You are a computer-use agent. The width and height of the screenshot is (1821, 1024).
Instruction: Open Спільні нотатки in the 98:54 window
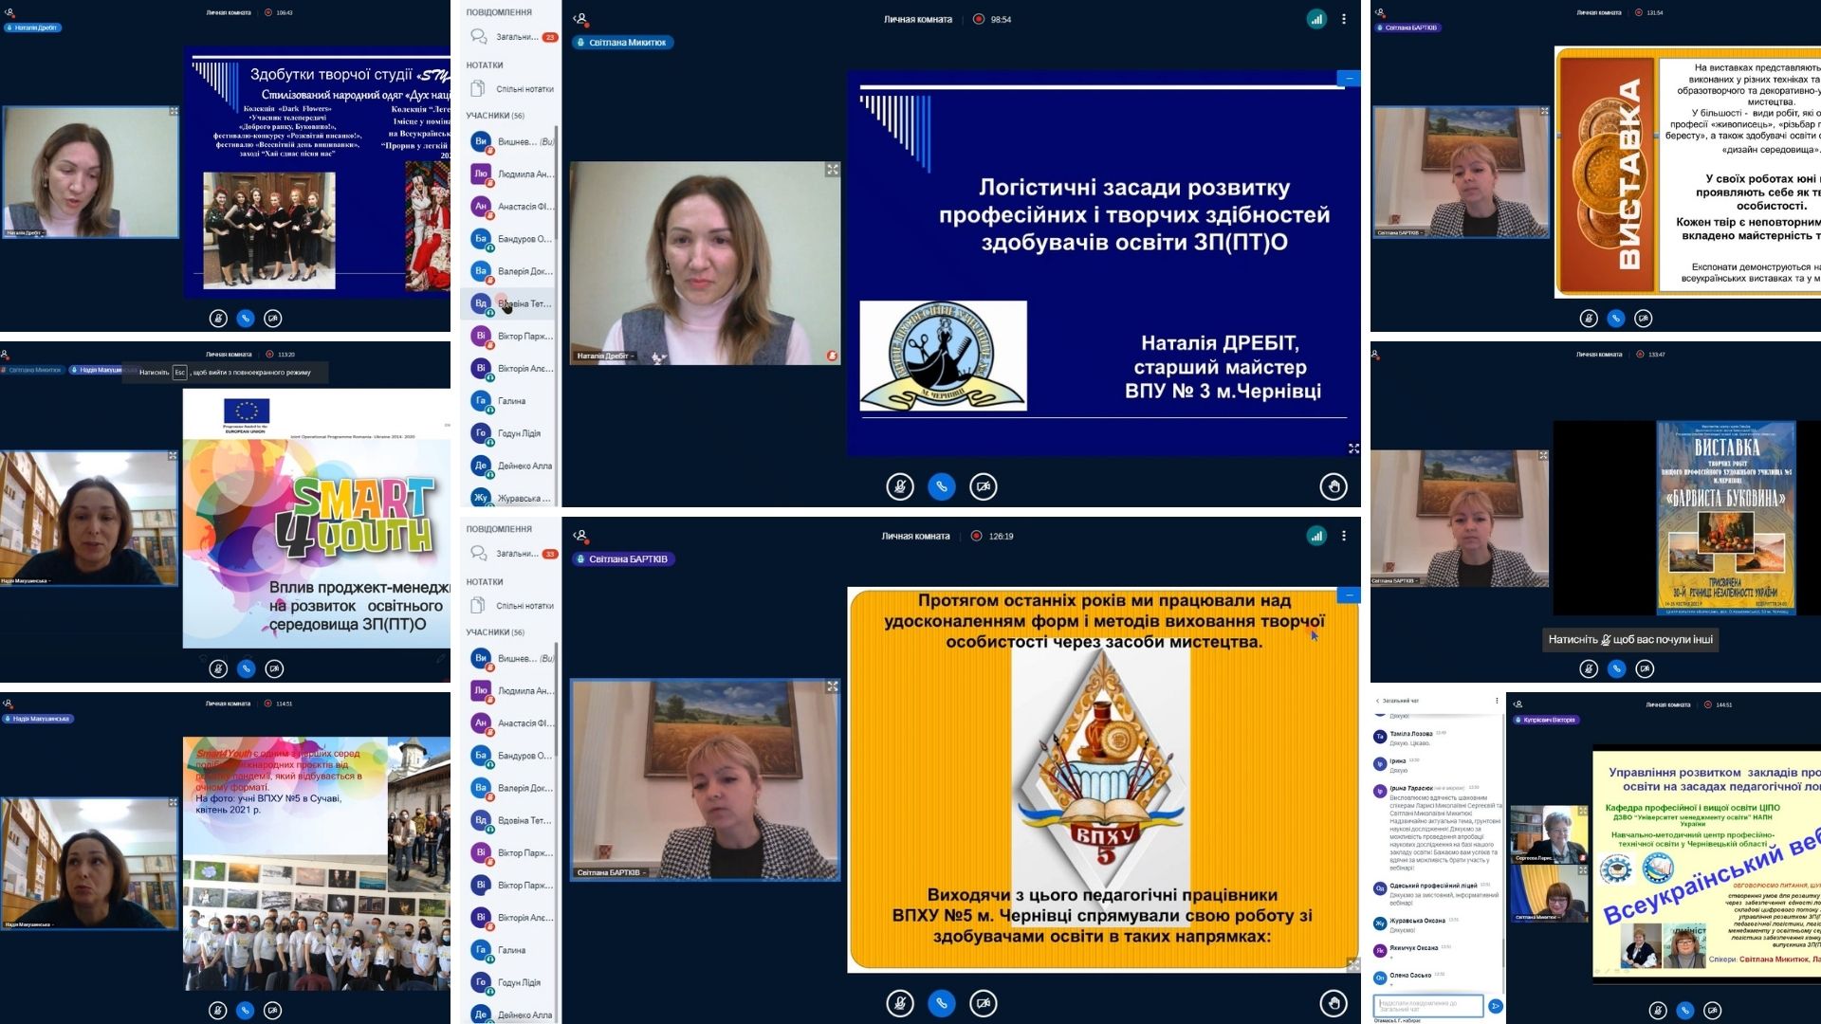pos(512,89)
